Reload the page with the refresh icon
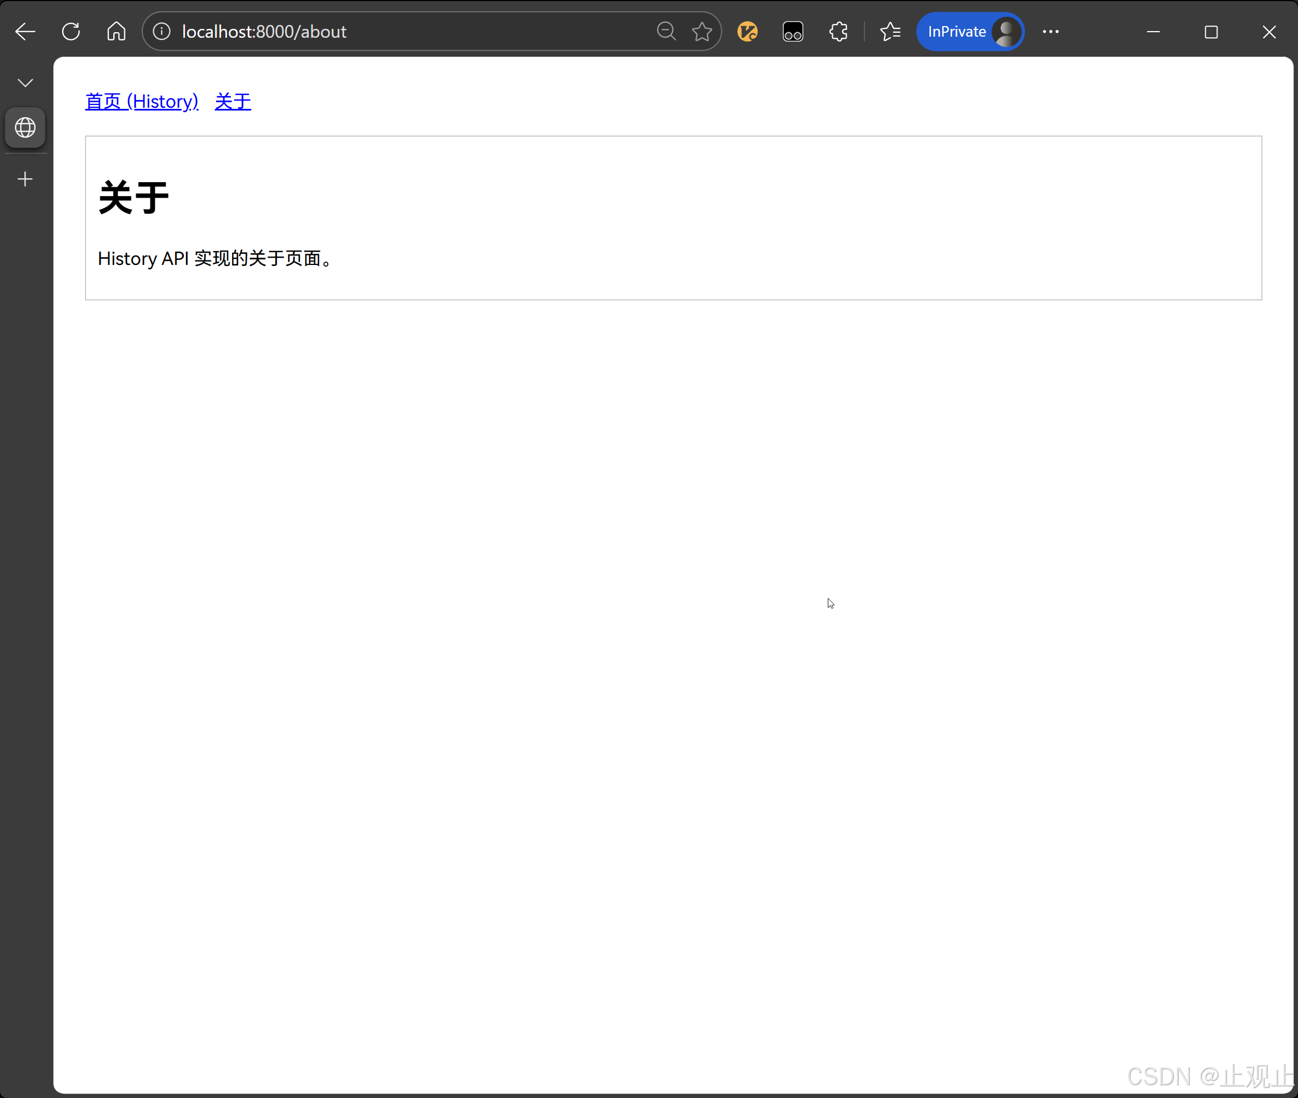This screenshot has height=1098, width=1298. click(71, 31)
